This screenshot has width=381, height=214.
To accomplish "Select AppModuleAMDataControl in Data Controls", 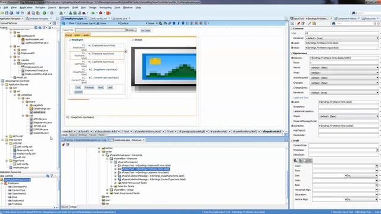I will tap(17, 180).
